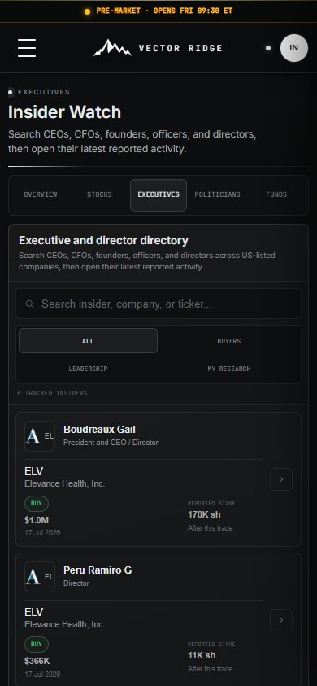Image resolution: width=317 pixels, height=686 pixels.
Task: Click the Vector Ridge mountain logo
Action: [x=112, y=48]
